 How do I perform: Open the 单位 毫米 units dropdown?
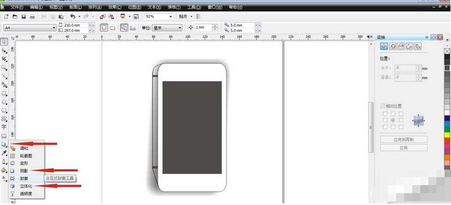[x=167, y=28]
